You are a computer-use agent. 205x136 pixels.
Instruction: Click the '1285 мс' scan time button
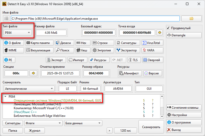pos(126,131)
